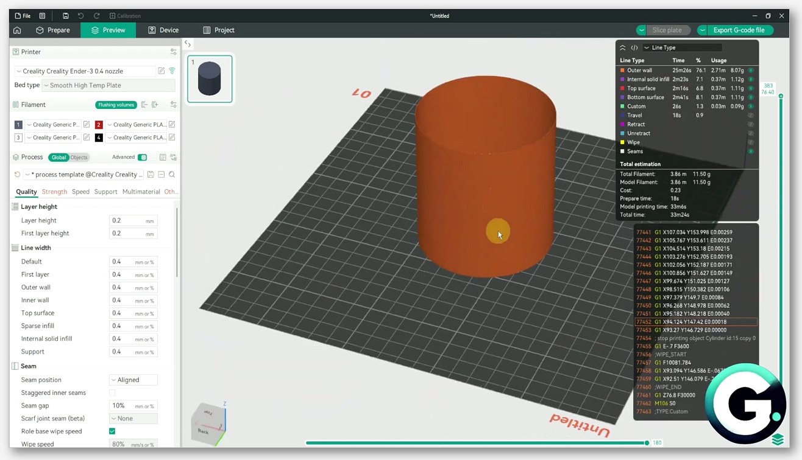Open filament settings sliders icon
The image size is (802, 460).
(174, 105)
